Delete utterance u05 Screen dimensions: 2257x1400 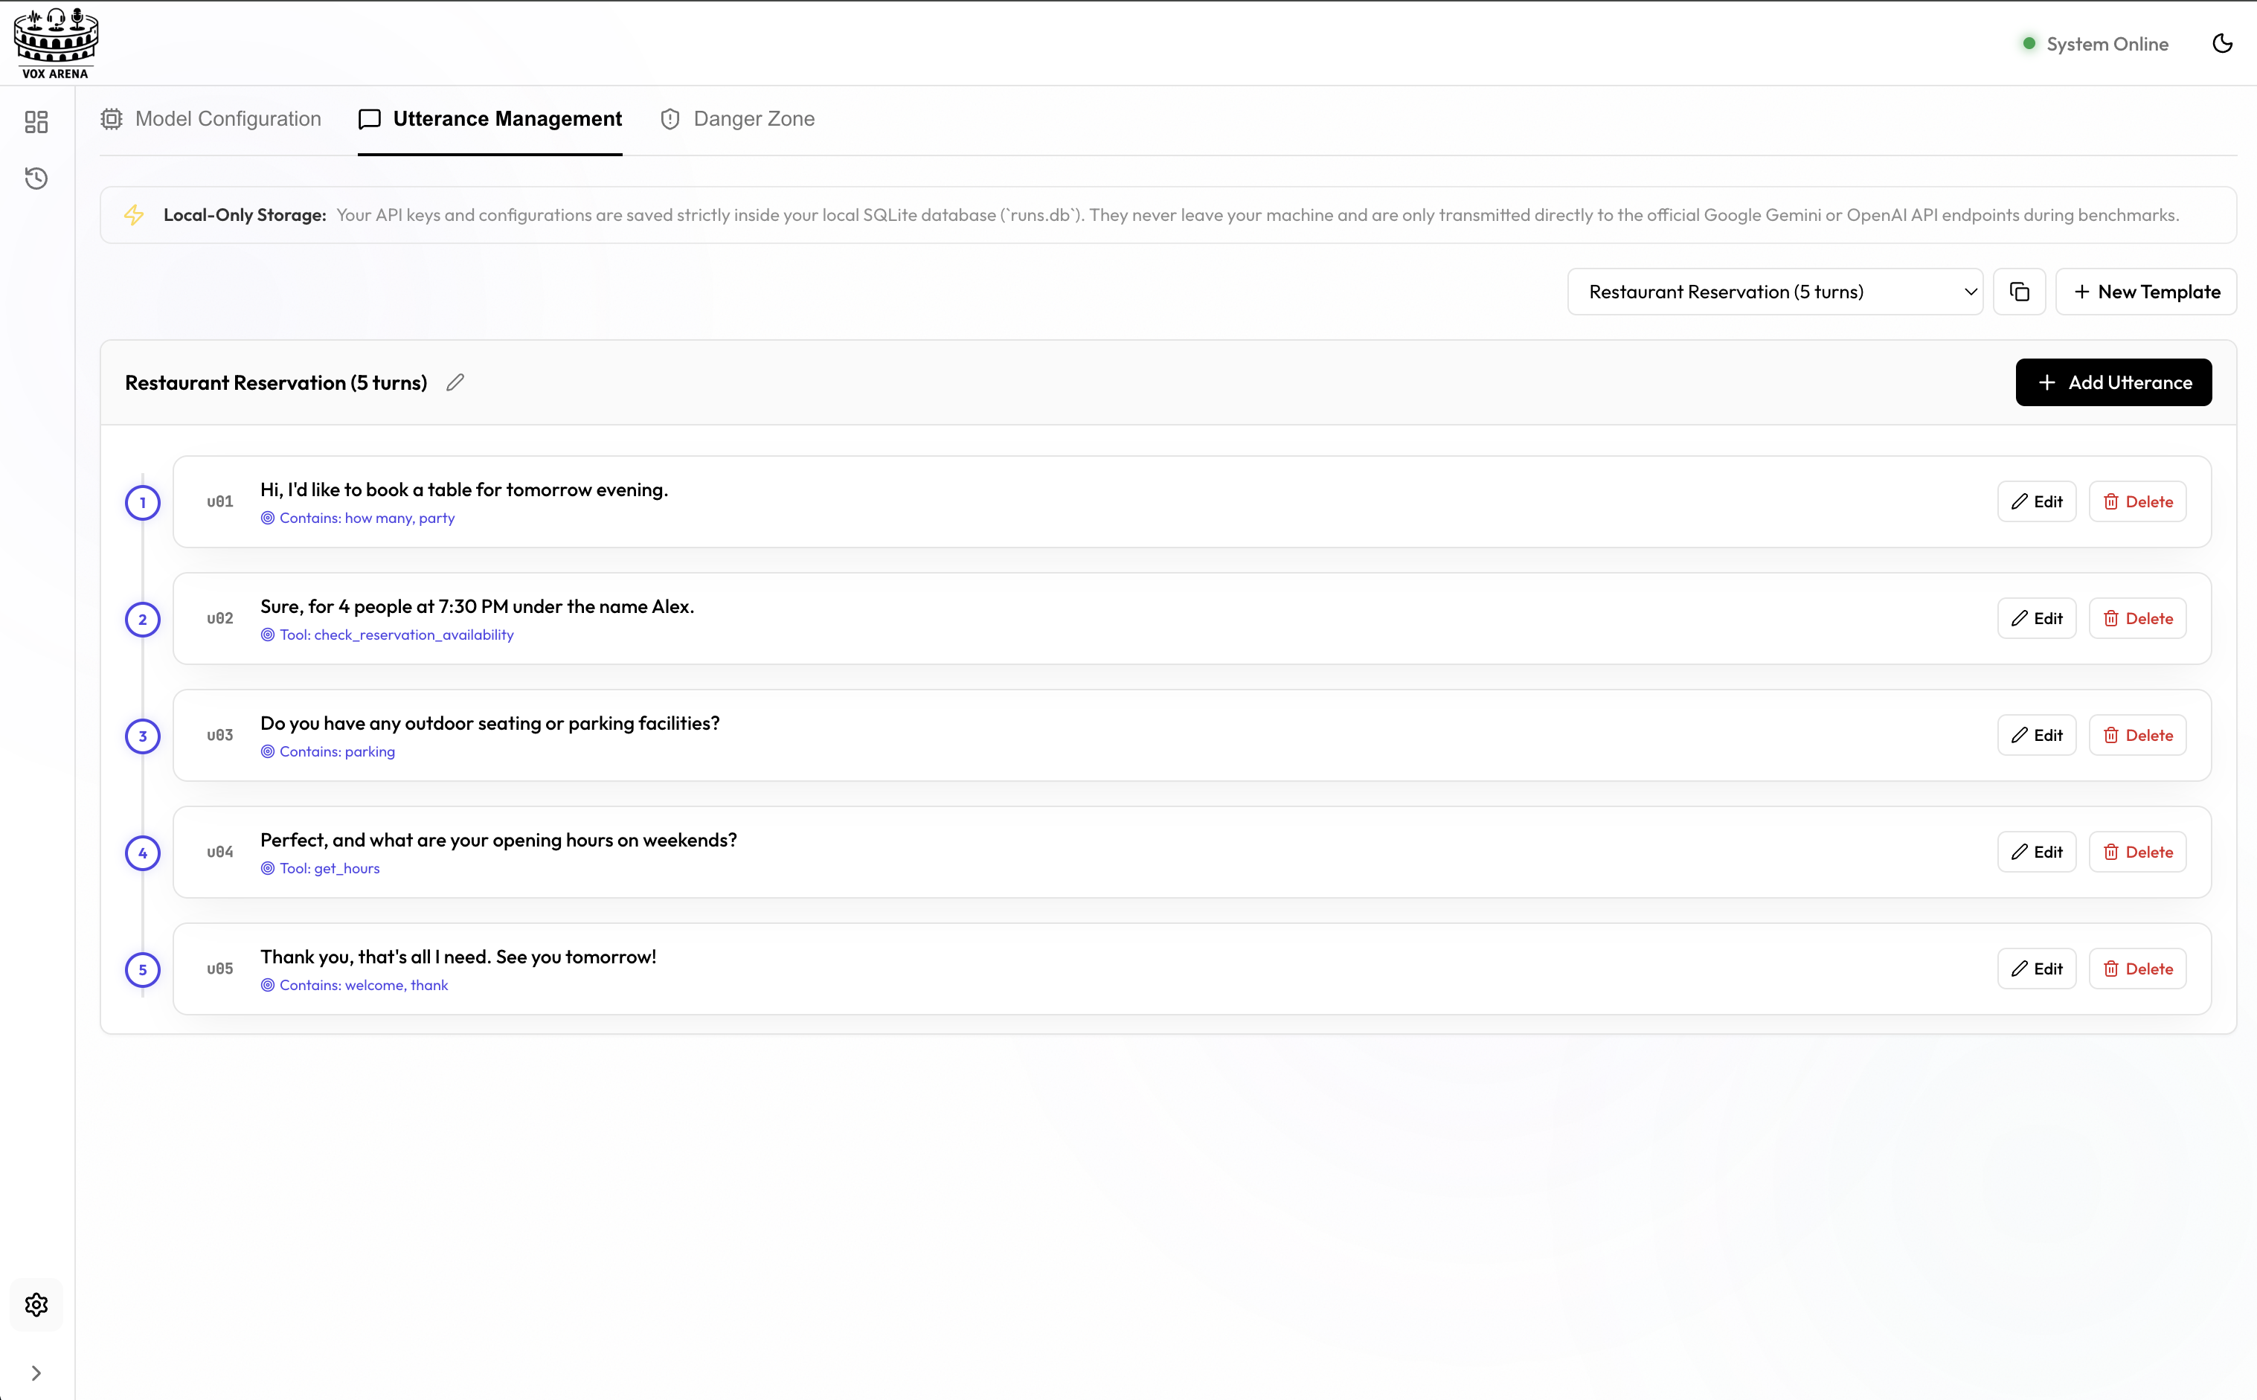pos(2137,969)
